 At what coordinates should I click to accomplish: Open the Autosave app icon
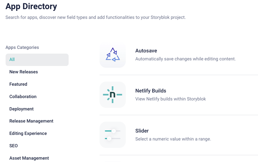(113, 55)
